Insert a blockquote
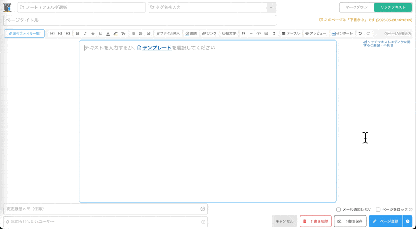 [x=243, y=33]
